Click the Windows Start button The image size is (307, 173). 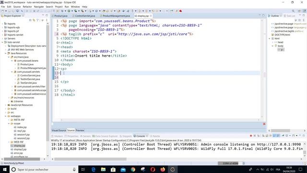5,169
